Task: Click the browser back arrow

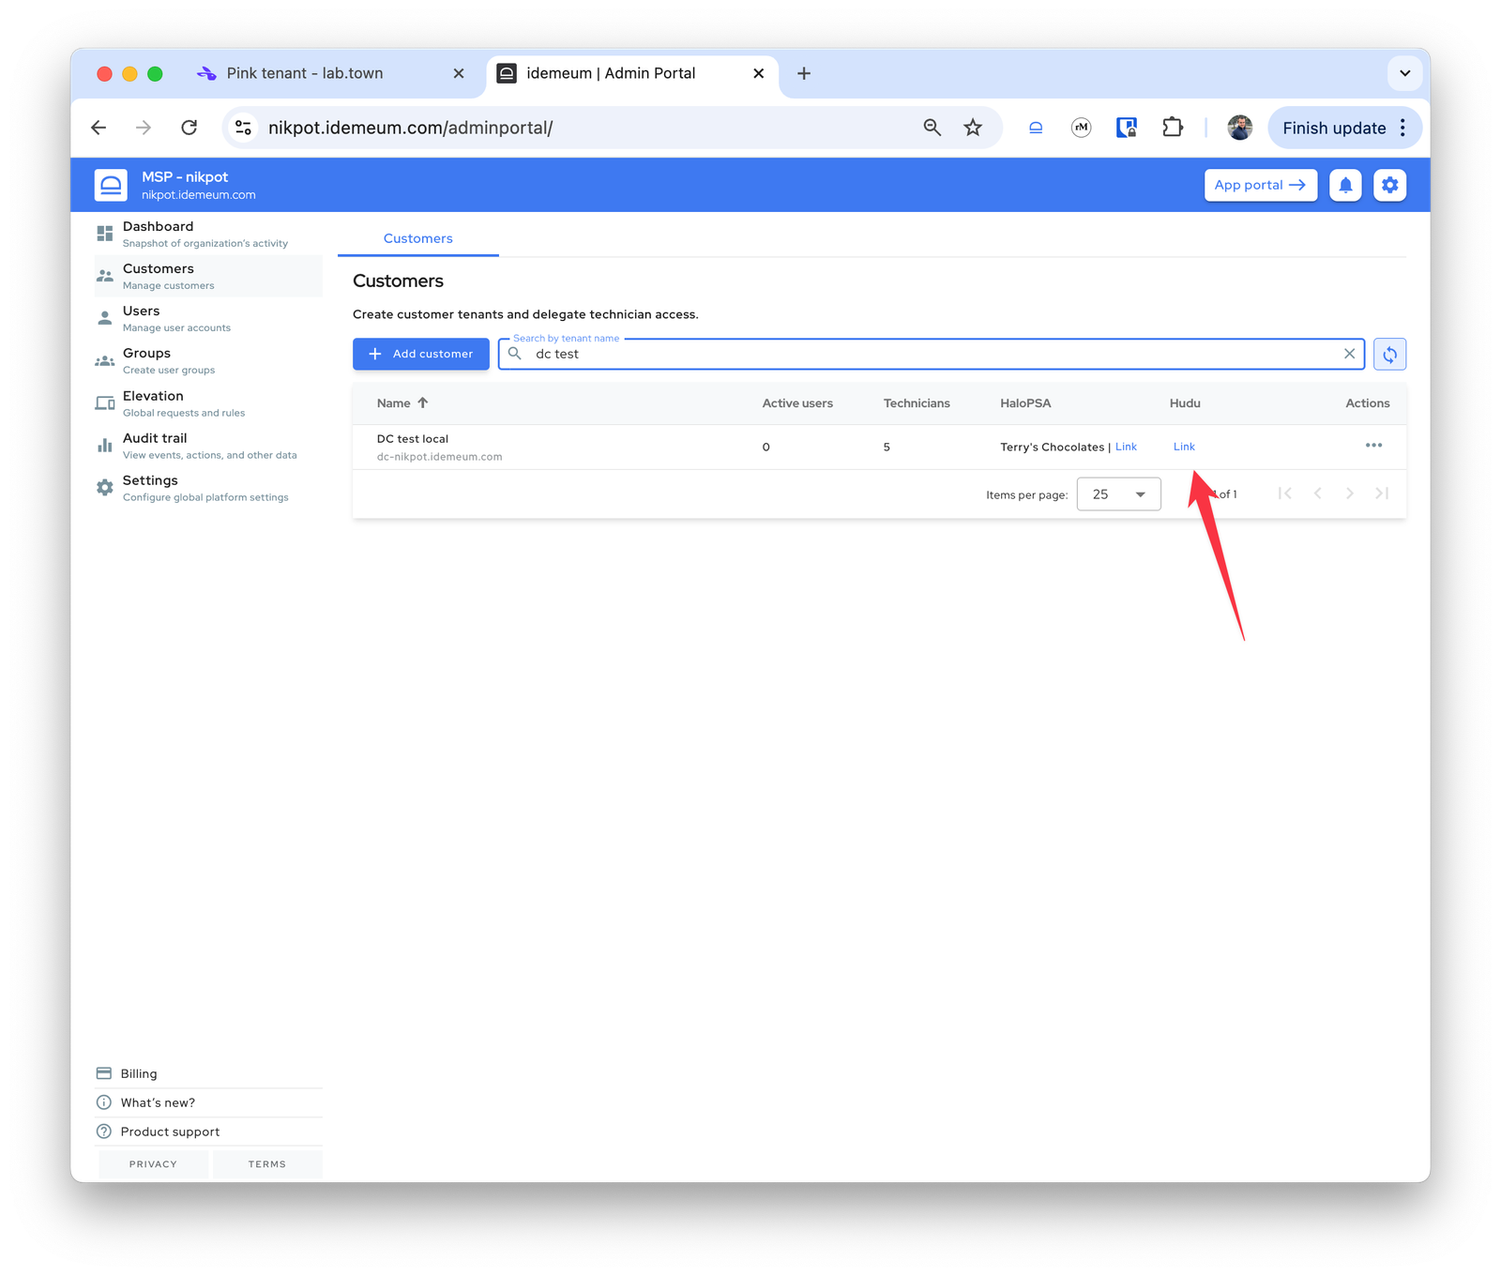Action: point(99,128)
